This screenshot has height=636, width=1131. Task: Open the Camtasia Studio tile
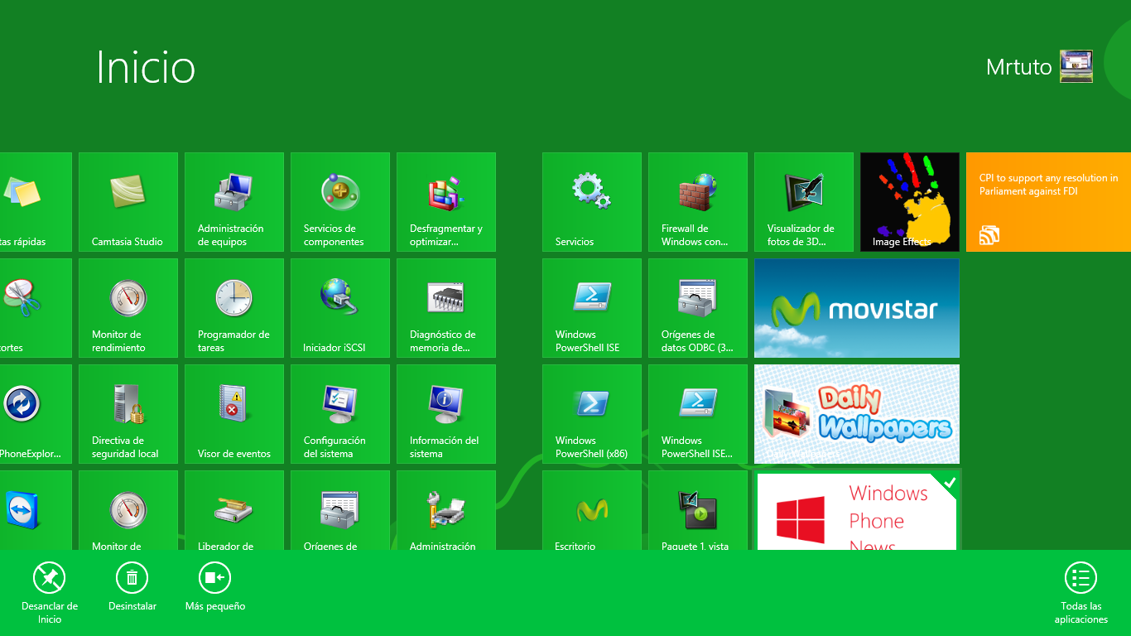pos(128,202)
